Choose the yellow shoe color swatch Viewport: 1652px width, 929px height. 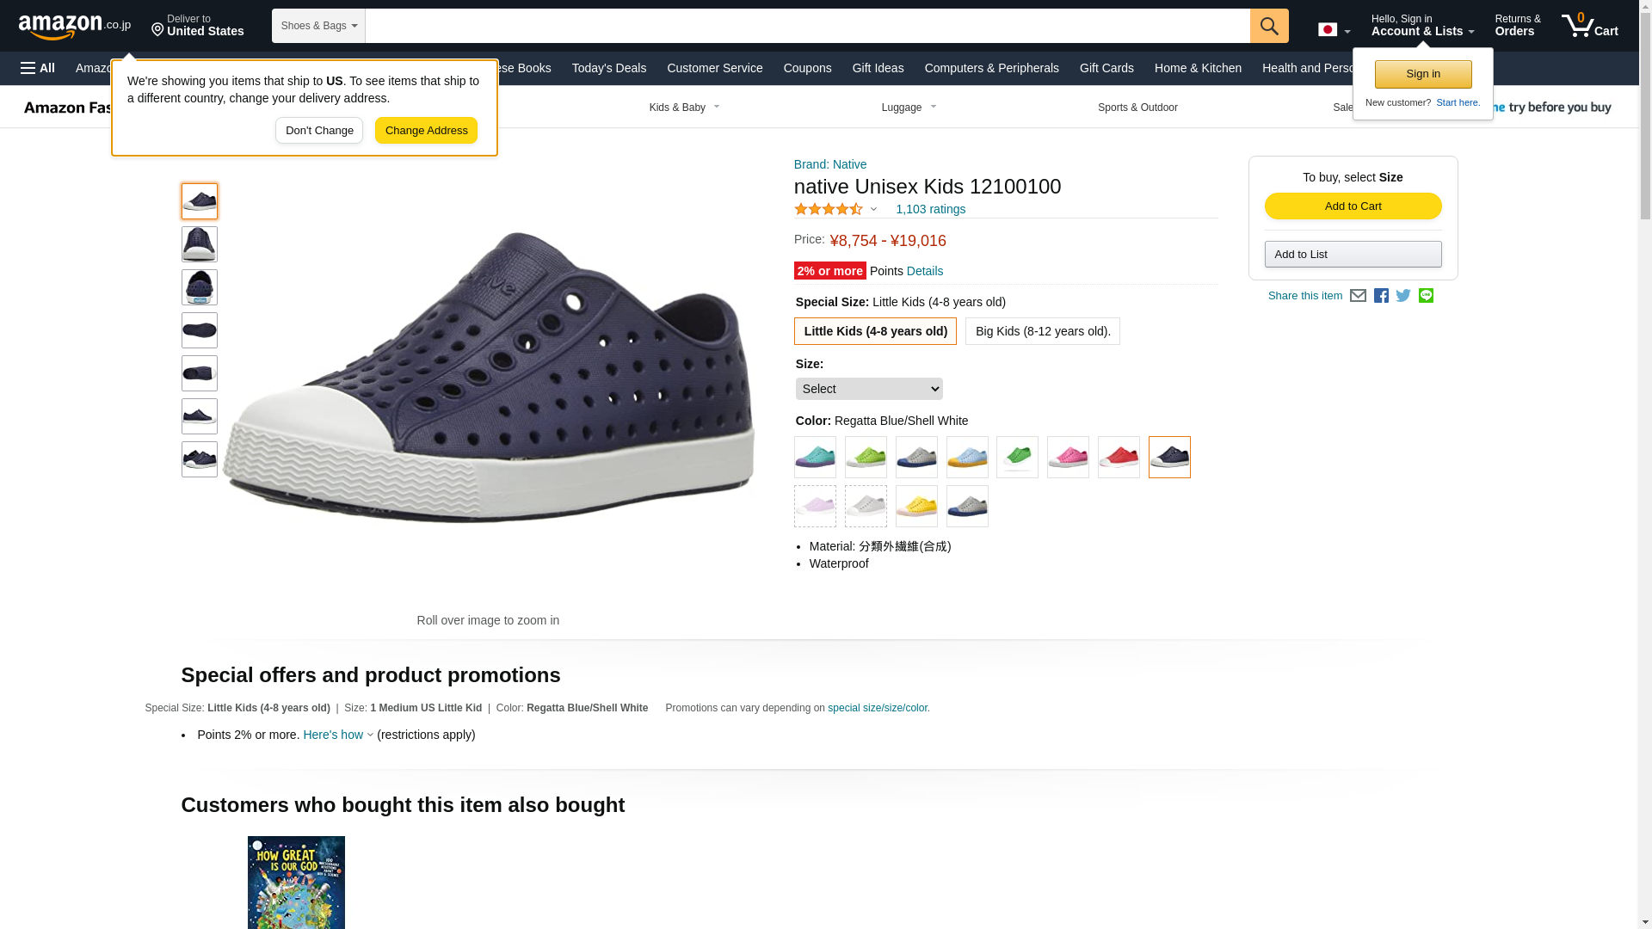[916, 507]
